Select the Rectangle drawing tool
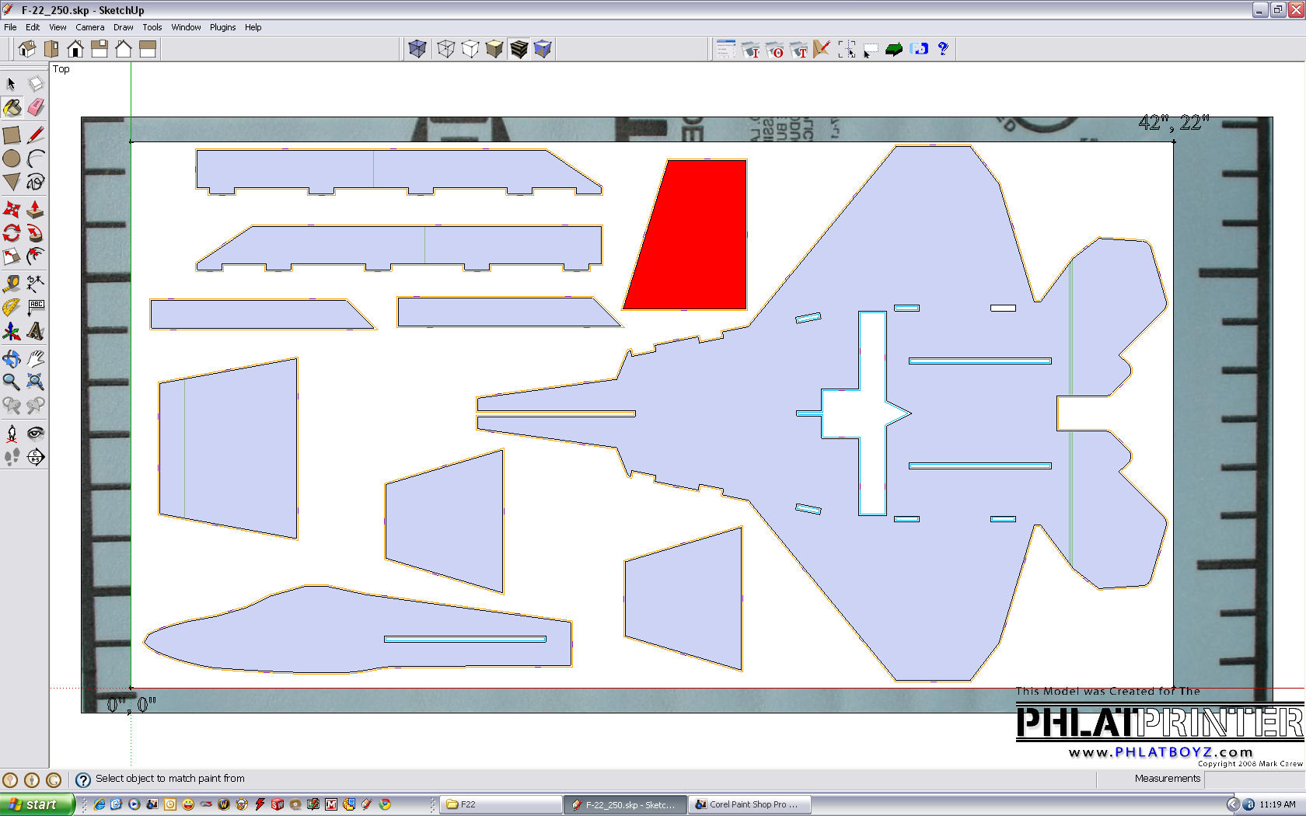1306x816 pixels. point(12,135)
